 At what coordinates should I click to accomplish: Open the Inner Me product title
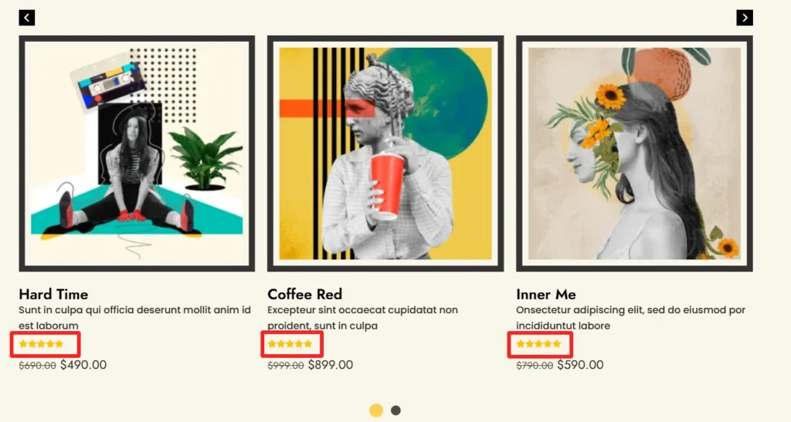(546, 294)
